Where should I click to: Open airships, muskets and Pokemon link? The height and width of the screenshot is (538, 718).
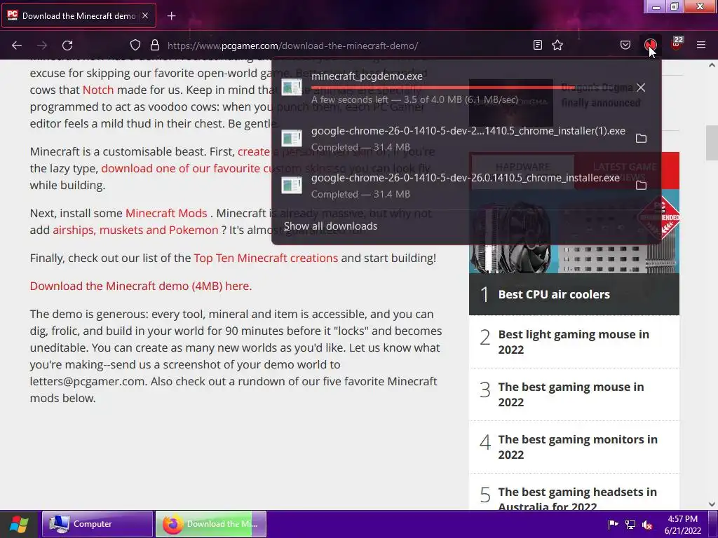[135, 230]
